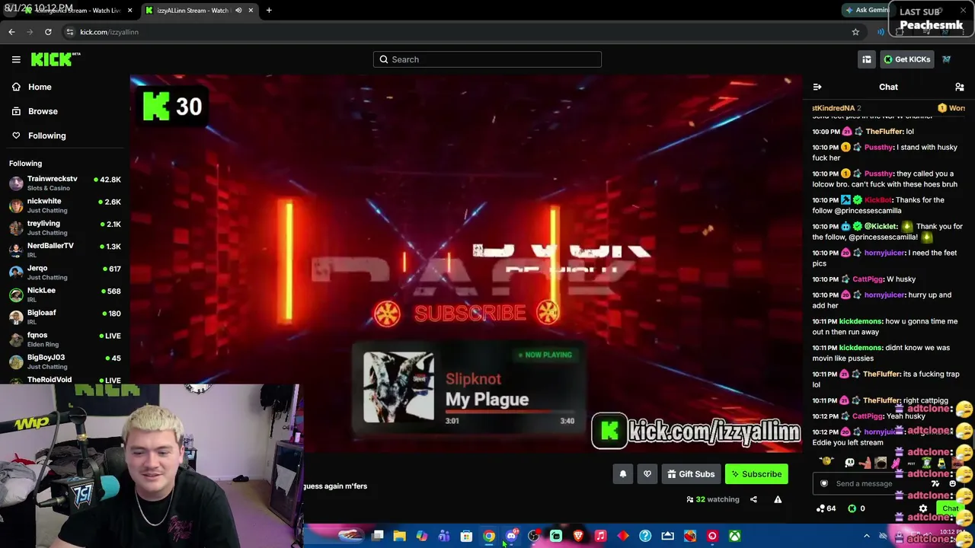
Task: Open fqnos channel in Following list
Action: click(65, 339)
